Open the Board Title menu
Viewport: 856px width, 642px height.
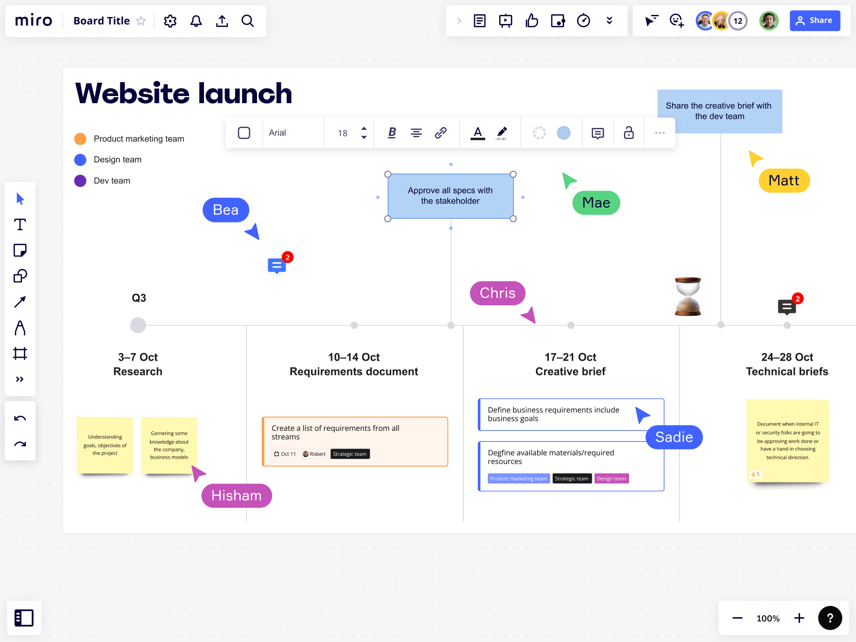(101, 21)
